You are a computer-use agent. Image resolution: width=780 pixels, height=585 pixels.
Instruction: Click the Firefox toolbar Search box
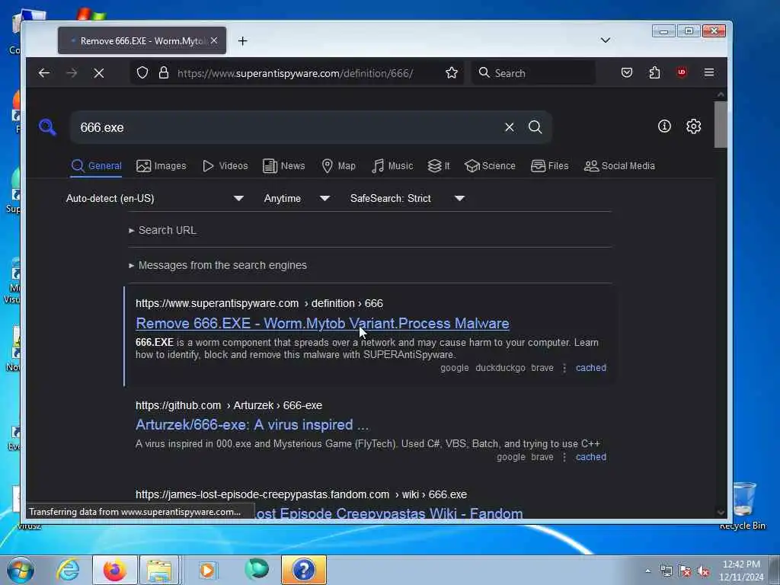click(533, 73)
